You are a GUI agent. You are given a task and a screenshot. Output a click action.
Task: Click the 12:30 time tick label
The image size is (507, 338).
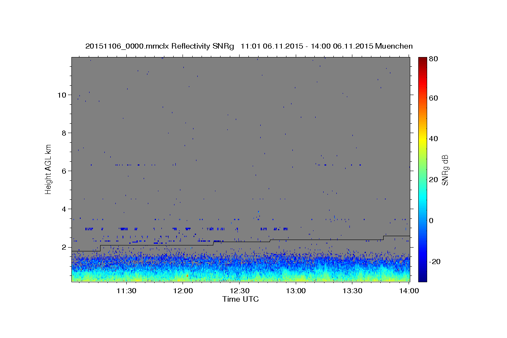tap(239, 291)
